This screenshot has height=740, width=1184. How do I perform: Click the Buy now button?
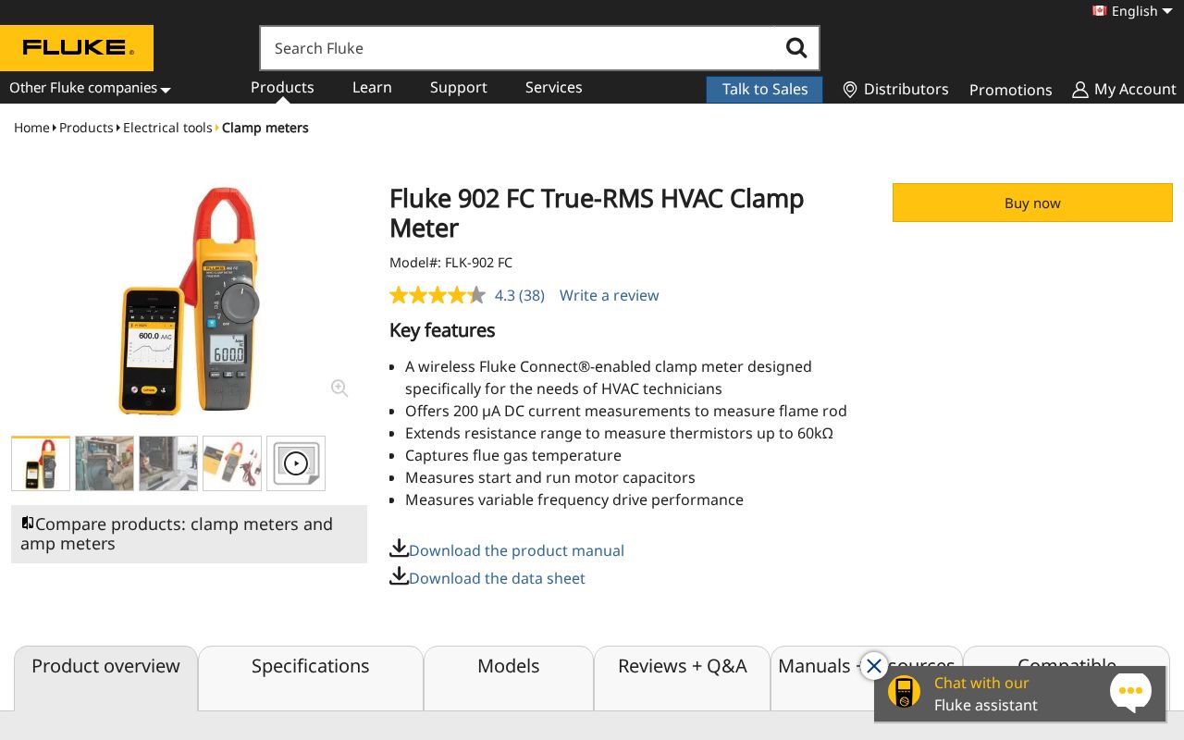[1032, 203]
